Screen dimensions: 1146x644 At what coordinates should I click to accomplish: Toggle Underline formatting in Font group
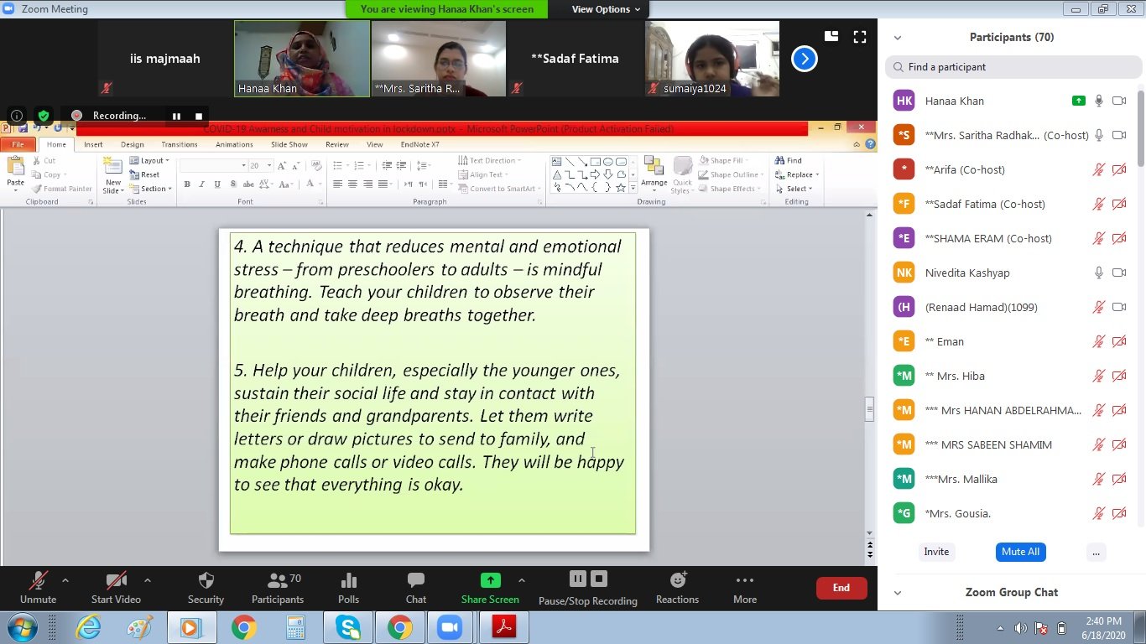217,184
